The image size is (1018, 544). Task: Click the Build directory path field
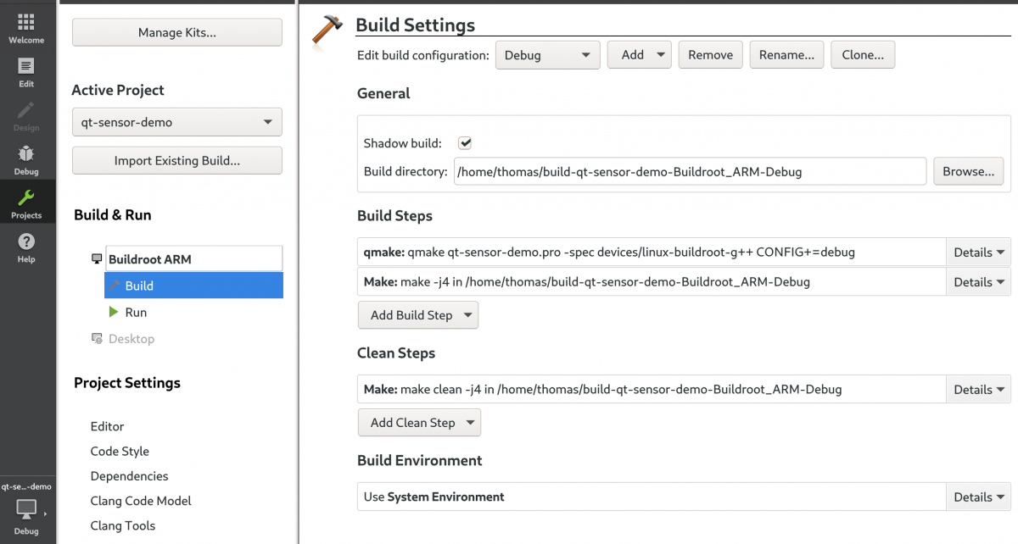coord(690,170)
